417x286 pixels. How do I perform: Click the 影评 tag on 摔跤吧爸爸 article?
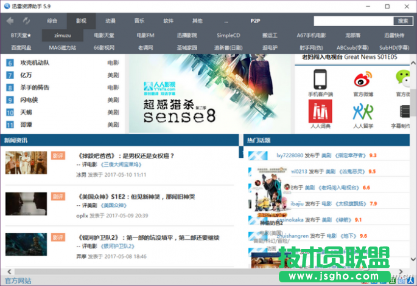(x=58, y=155)
